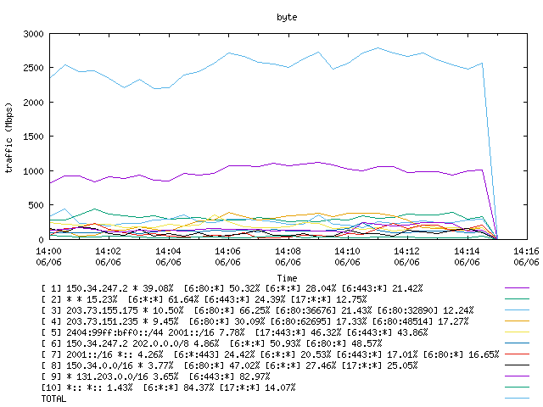
Task: Select legend entry [2] * * 15.23%
Action: coord(204,299)
